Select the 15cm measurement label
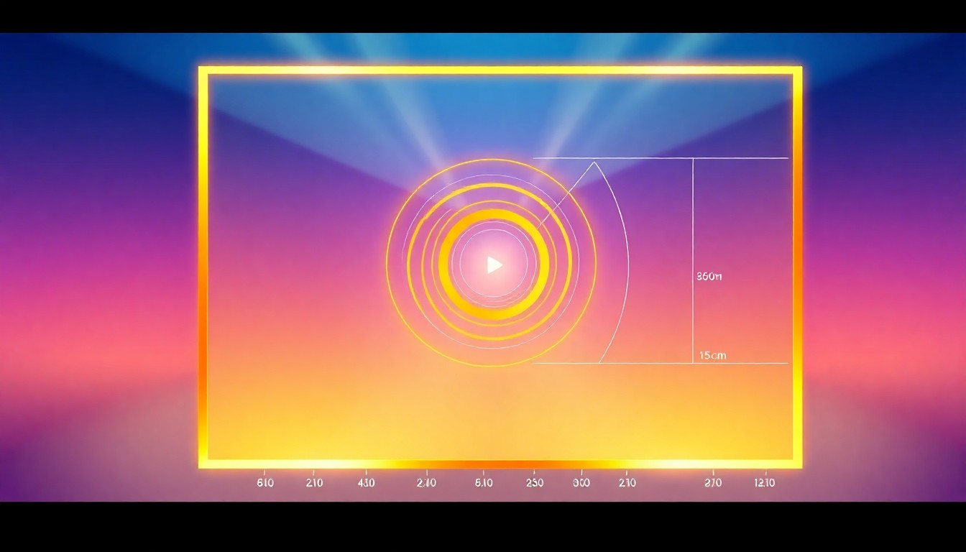Viewport: 966px width, 552px height. tap(712, 356)
